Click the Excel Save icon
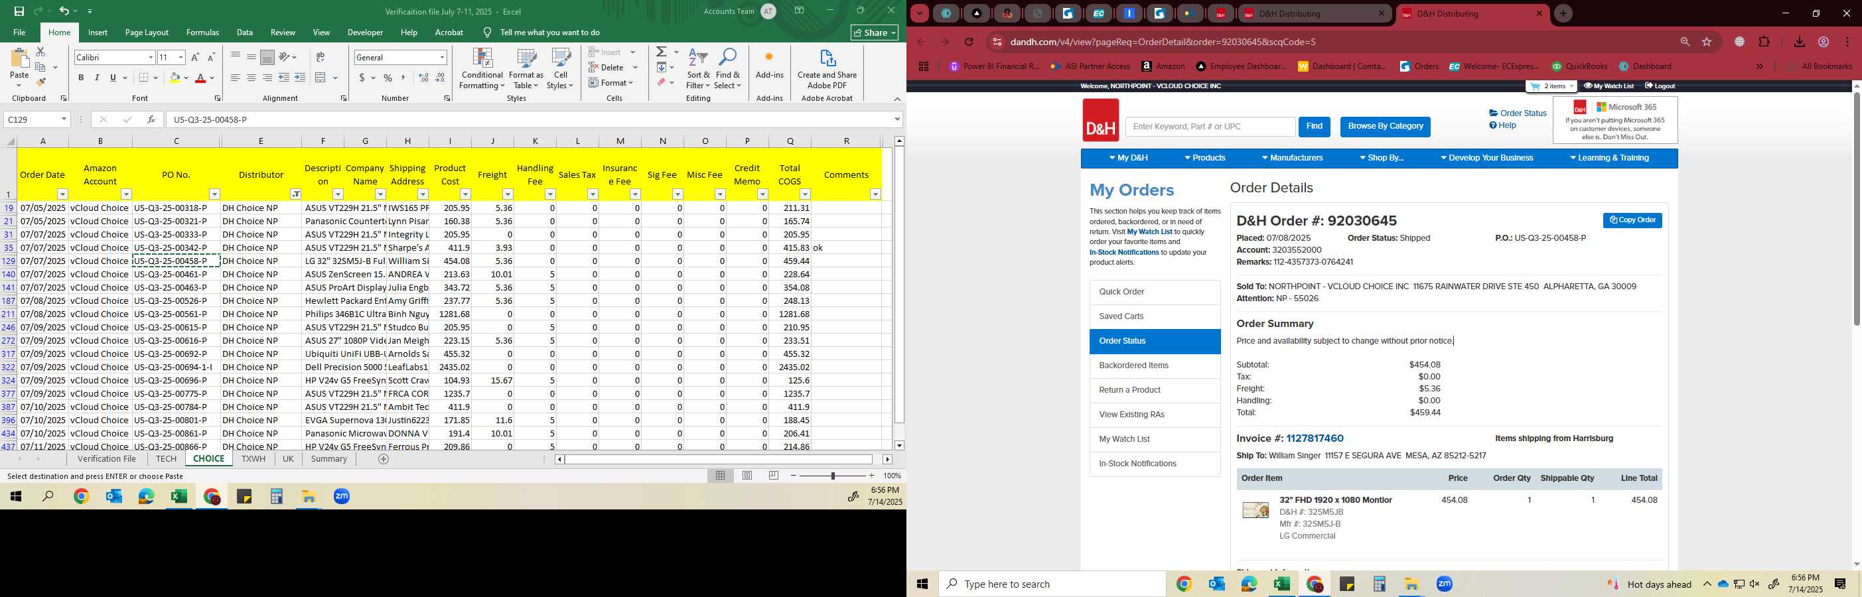 (x=19, y=11)
